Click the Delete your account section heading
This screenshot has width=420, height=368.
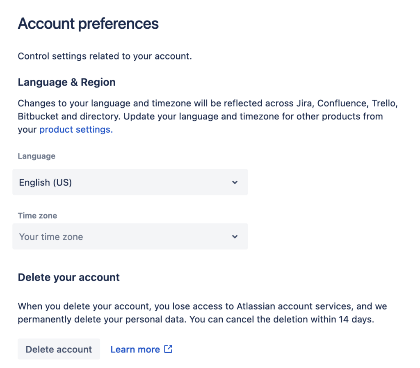coord(68,277)
